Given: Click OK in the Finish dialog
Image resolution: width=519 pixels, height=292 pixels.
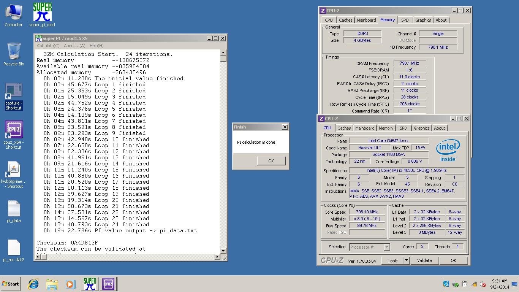Looking at the screenshot, I should click(271, 161).
